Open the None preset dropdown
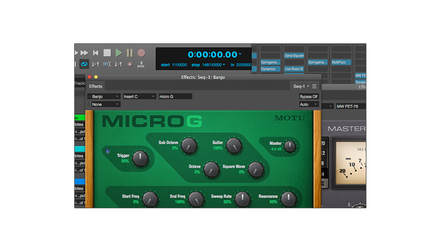 [x=106, y=104]
